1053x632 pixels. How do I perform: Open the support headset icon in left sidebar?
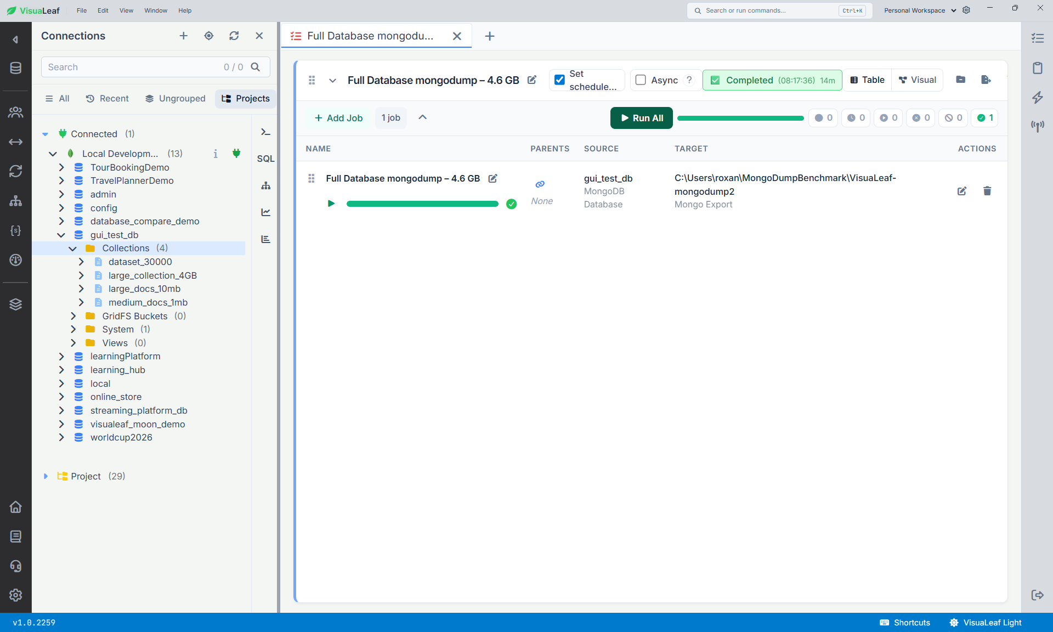click(x=15, y=566)
